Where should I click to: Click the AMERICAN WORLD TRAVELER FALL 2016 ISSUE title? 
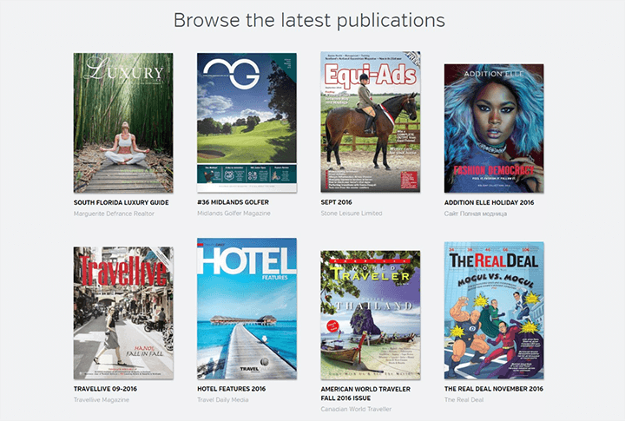tap(365, 393)
